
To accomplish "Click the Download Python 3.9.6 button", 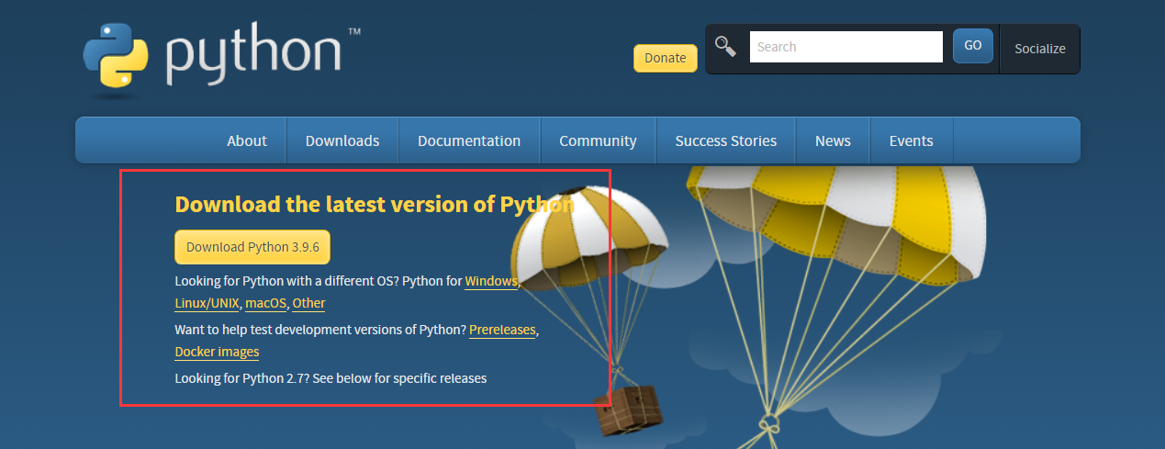I will point(252,247).
